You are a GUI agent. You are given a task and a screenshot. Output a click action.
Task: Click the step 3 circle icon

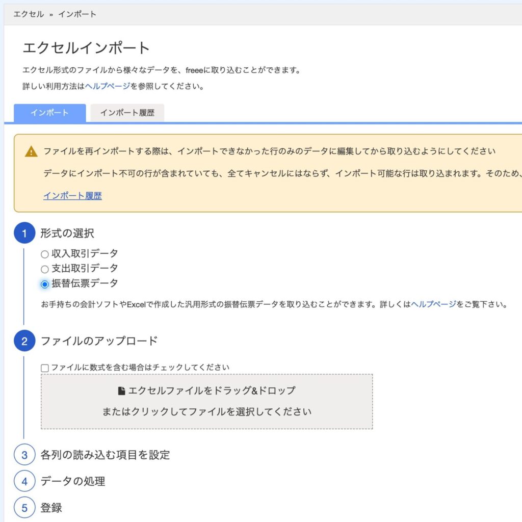tap(24, 455)
